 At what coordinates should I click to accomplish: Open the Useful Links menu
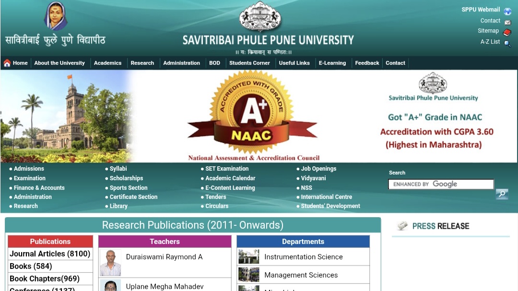[294, 63]
